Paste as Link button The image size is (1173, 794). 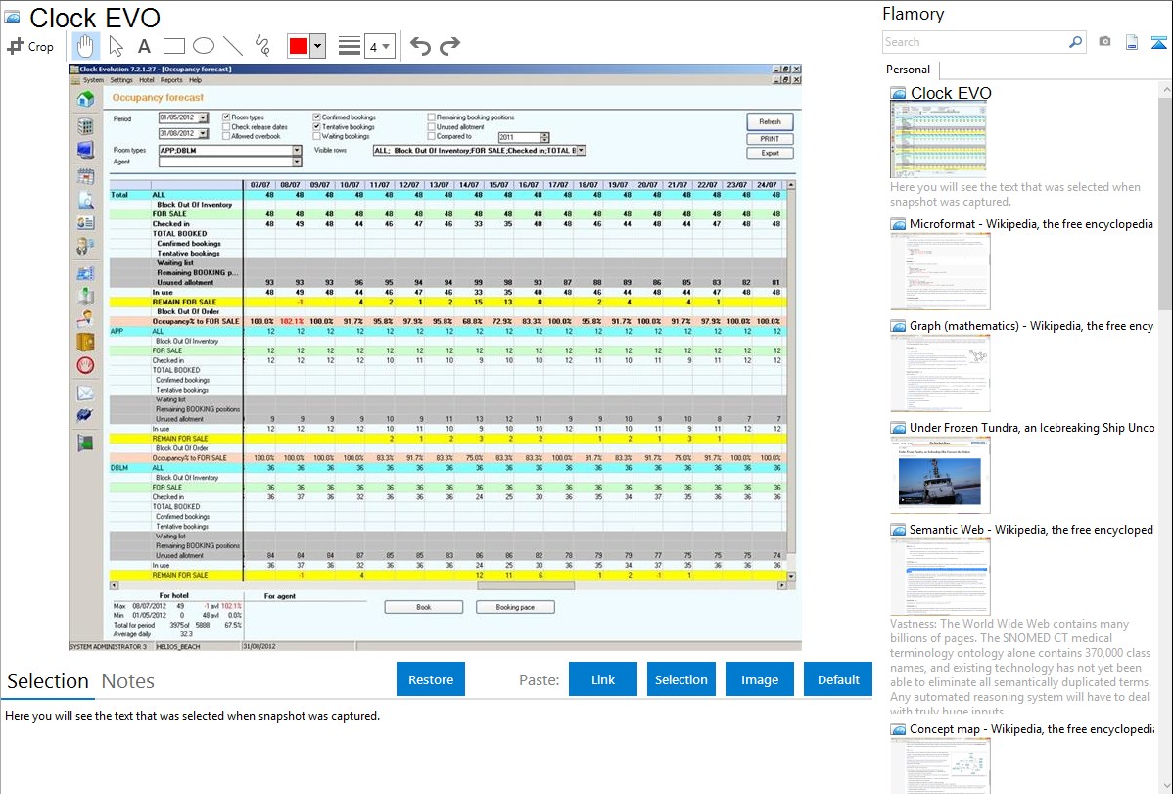click(x=603, y=679)
